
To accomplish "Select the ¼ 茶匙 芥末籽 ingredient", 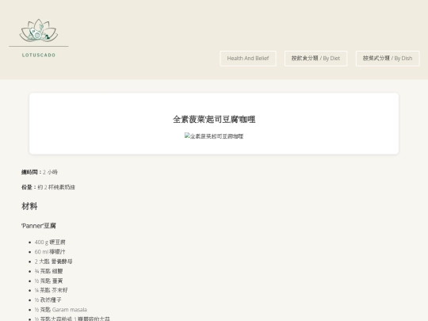I will click(x=51, y=290).
